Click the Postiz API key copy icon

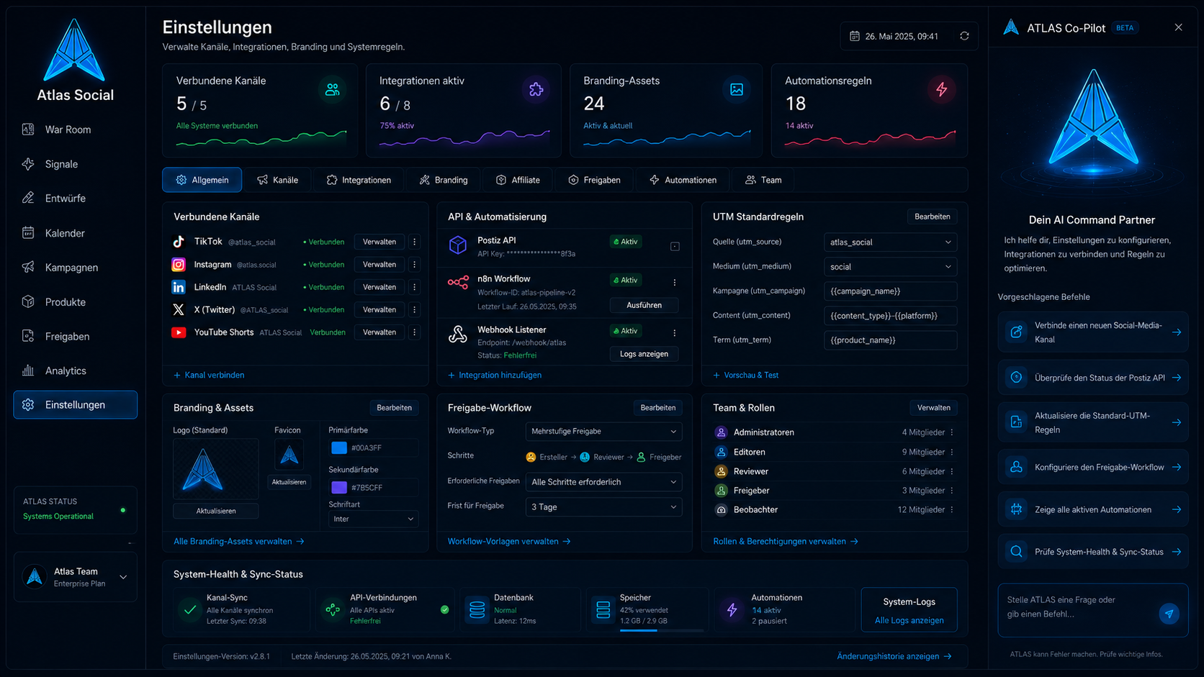tap(675, 247)
